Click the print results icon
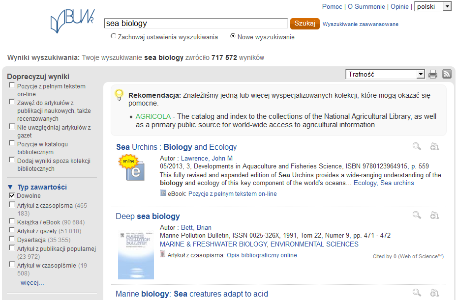The image size is (456, 300). [433, 74]
